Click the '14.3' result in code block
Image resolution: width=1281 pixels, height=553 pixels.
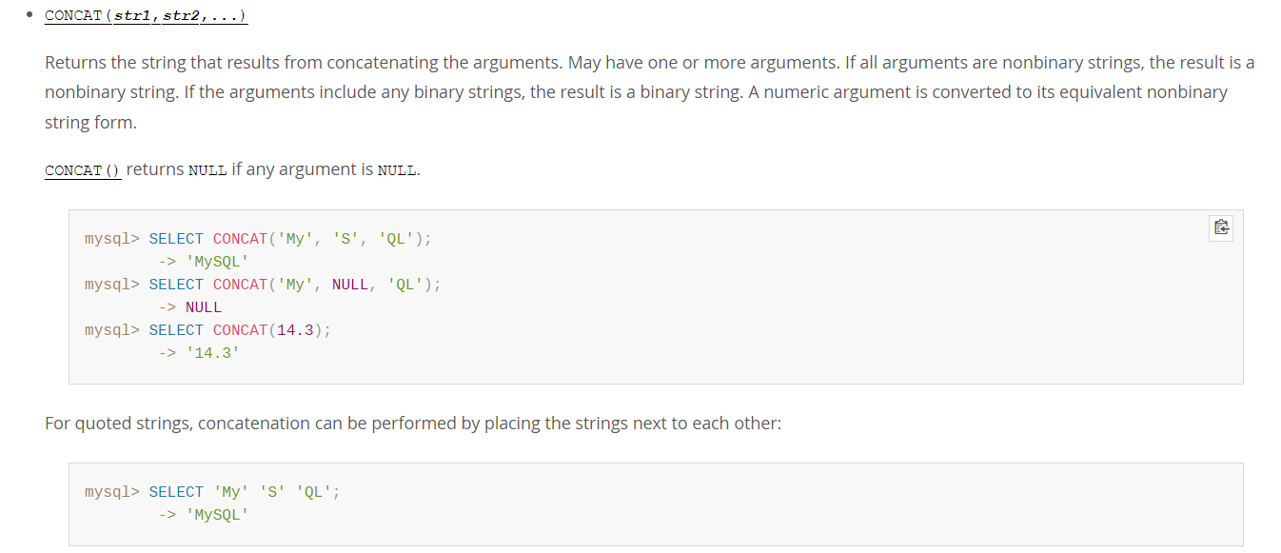pos(212,353)
